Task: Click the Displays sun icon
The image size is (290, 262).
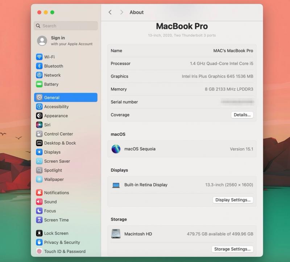Action: click(39, 152)
